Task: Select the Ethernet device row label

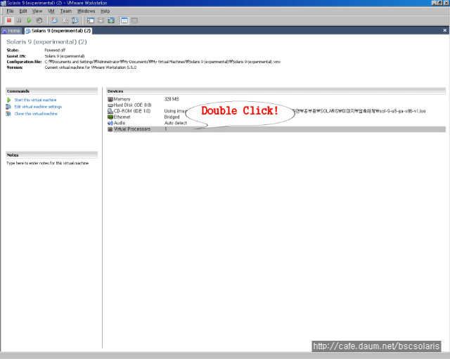Action: click(x=122, y=117)
